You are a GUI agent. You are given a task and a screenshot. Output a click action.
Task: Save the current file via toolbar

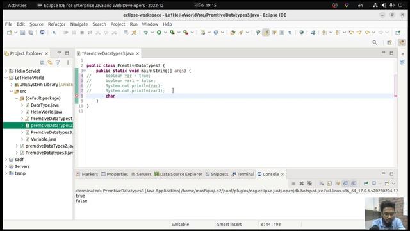(23, 33)
